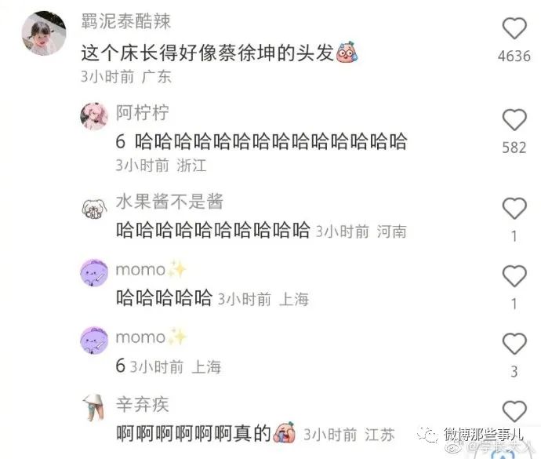The height and width of the screenshot is (459, 541).
Task: Like the comment by 羁泥泰酷辣
Action: [x=514, y=28]
